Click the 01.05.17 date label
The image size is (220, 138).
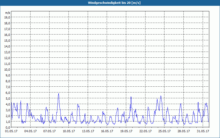click(x=11, y=131)
